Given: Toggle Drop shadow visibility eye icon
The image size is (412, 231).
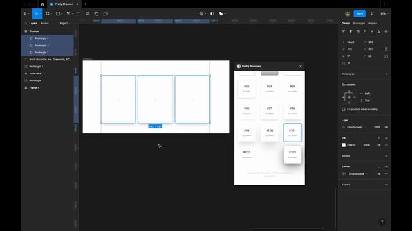Looking at the screenshot, I should 379,174.
